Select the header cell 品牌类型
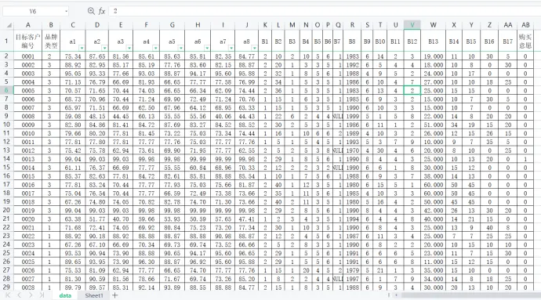 click(51, 41)
